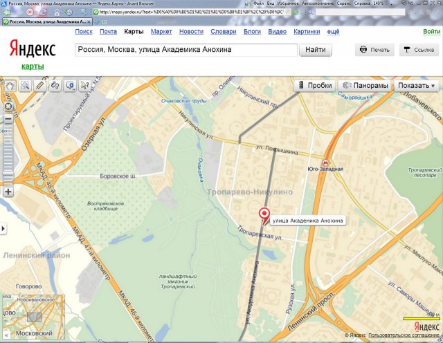This screenshot has height=343, width=443.
Task: Click the Говорово map label
Action: pyautogui.click(x=29, y=286)
